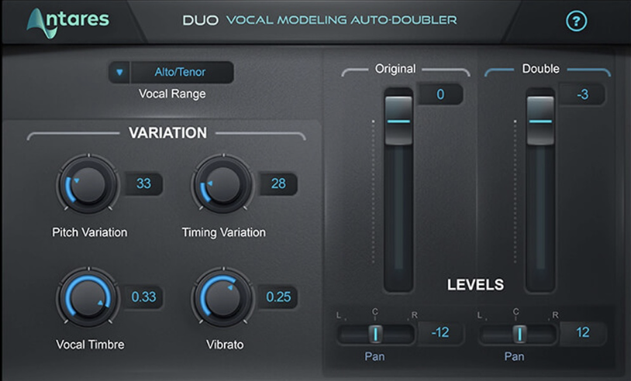
Task: Click the Vocal Timbre value 0.33
Action: tap(143, 297)
